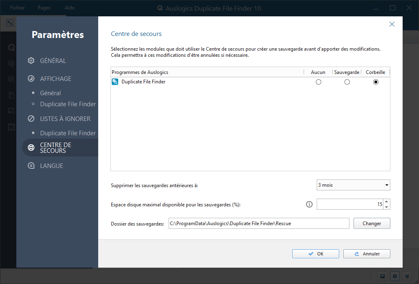Click the window-with-curve icon in main window sidebar

[11, 127]
